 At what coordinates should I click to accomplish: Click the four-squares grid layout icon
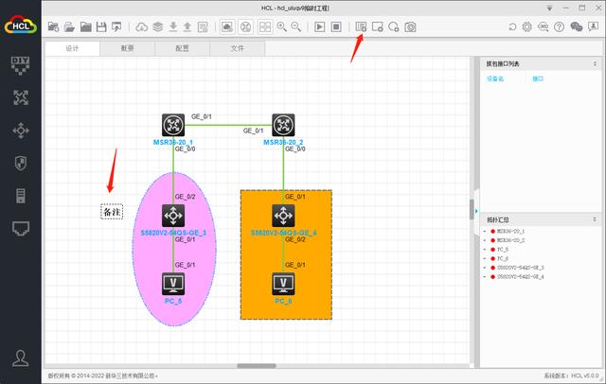click(265, 26)
